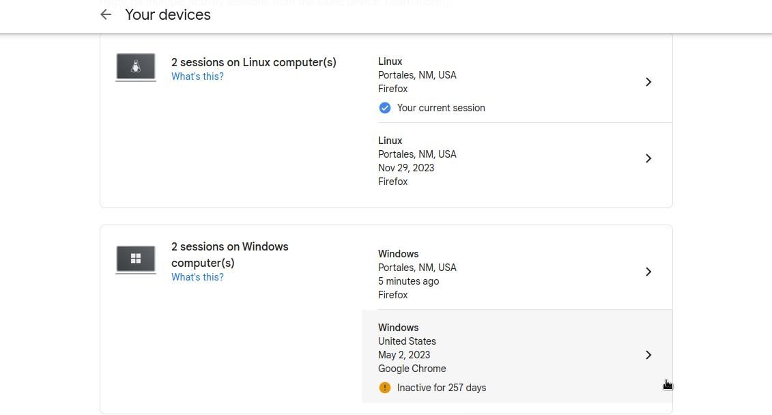Click the blue checkmark current session badge
The image size is (772, 415).
coord(385,108)
